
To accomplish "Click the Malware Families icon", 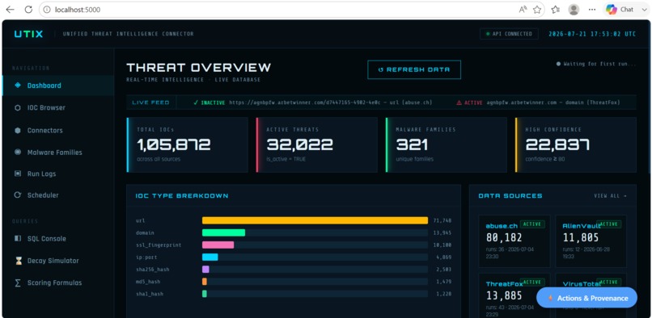I will point(18,153).
